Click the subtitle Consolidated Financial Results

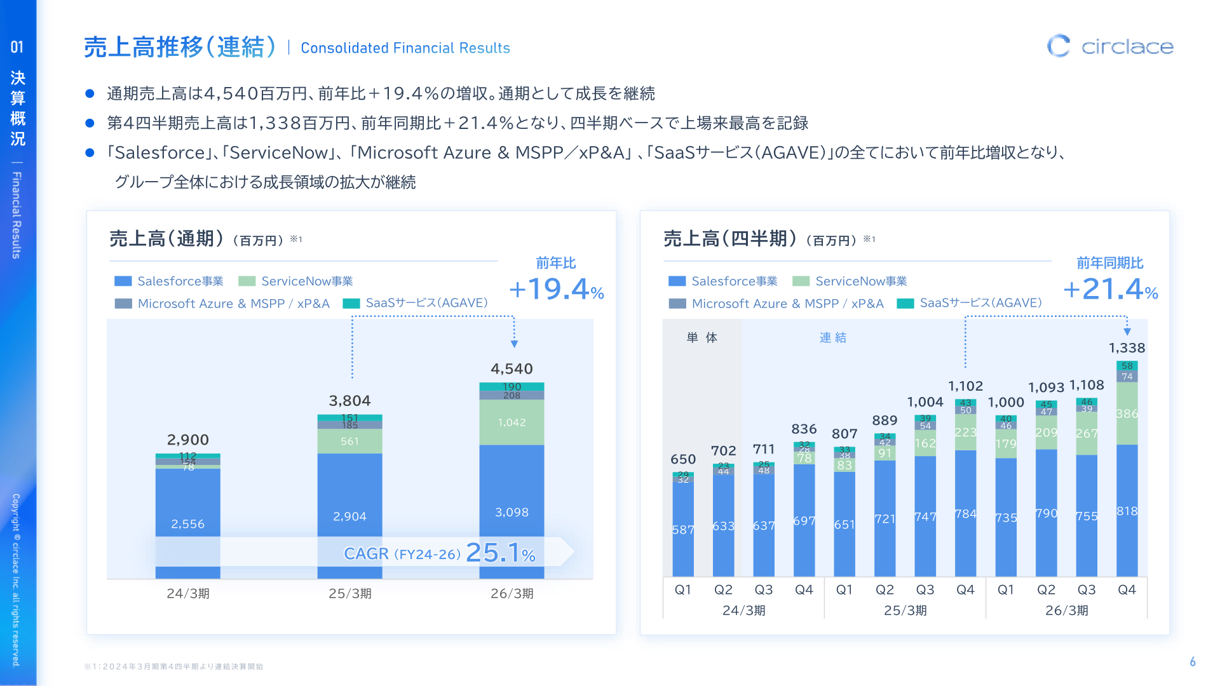[405, 48]
